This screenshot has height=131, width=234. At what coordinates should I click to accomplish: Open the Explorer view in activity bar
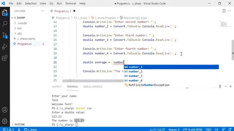5,13
